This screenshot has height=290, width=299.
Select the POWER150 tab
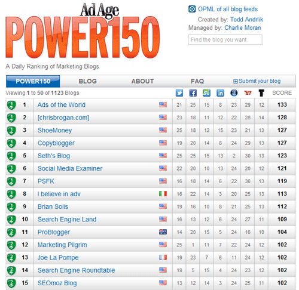click(x=33, y=81)
